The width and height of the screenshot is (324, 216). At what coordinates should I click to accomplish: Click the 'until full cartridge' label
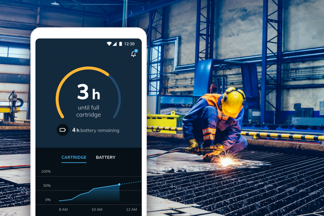coord(89,111)
